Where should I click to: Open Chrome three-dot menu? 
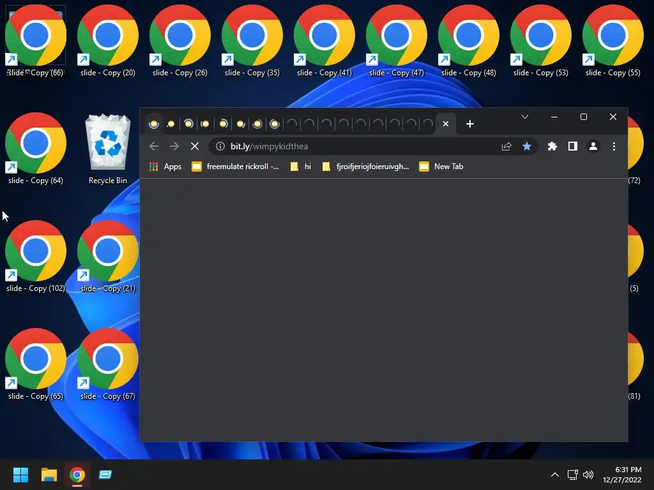click(614, 146)
